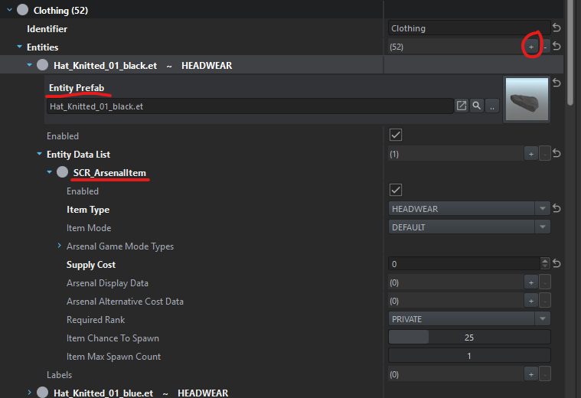Remove an entity from Entities list
Image resolution: width=581 pixels, height=398 pixels.
point(545,47)
